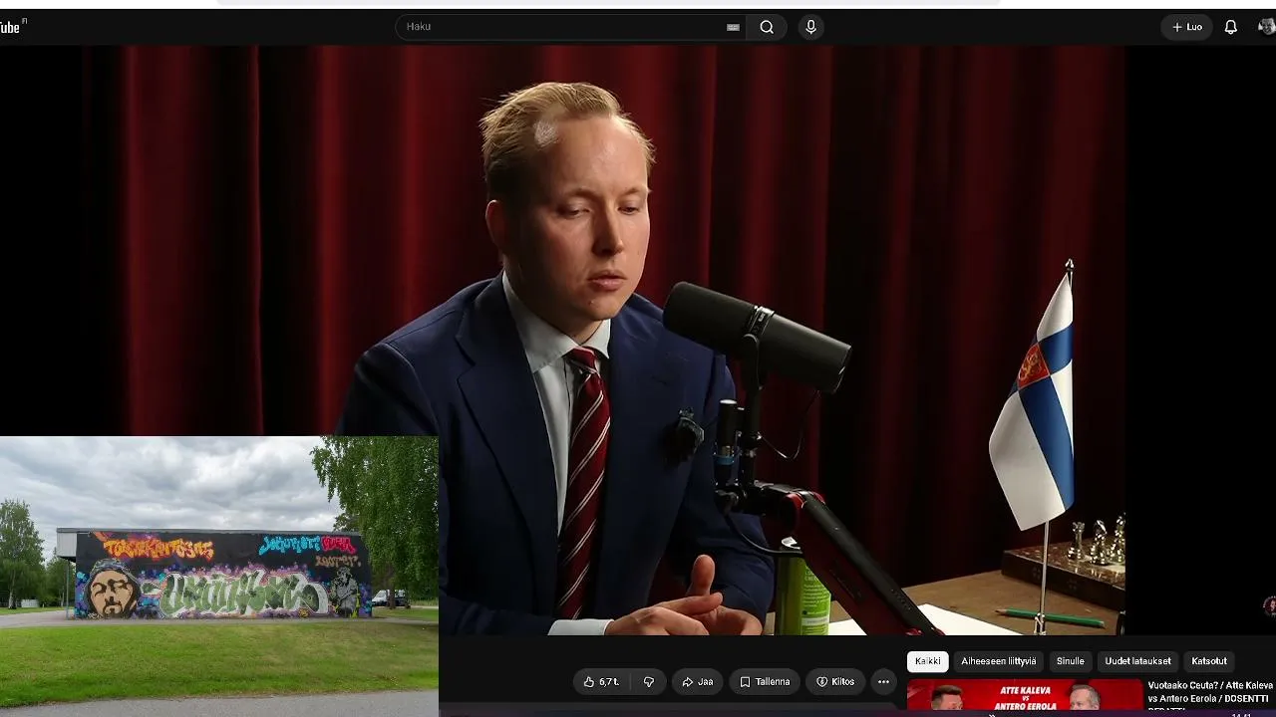Share the video using Jaa
1276x717 pixels.
697,682
